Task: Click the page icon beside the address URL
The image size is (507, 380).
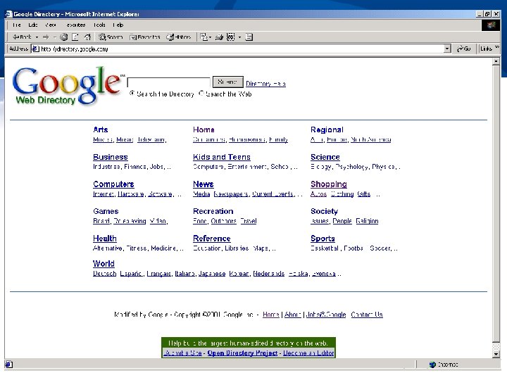Action: [35, 49]
